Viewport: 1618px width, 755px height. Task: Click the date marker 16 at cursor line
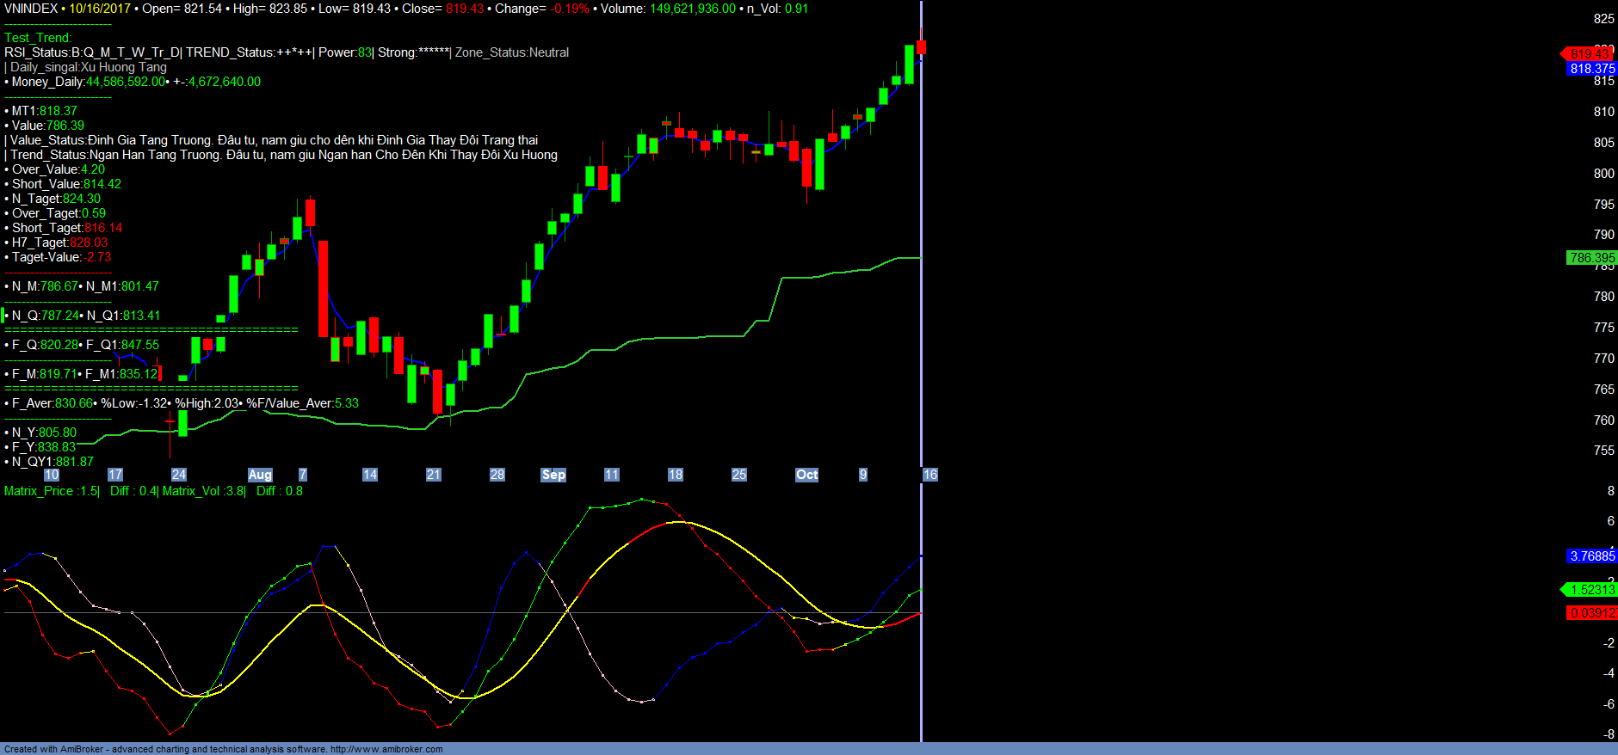pos(929,475)
